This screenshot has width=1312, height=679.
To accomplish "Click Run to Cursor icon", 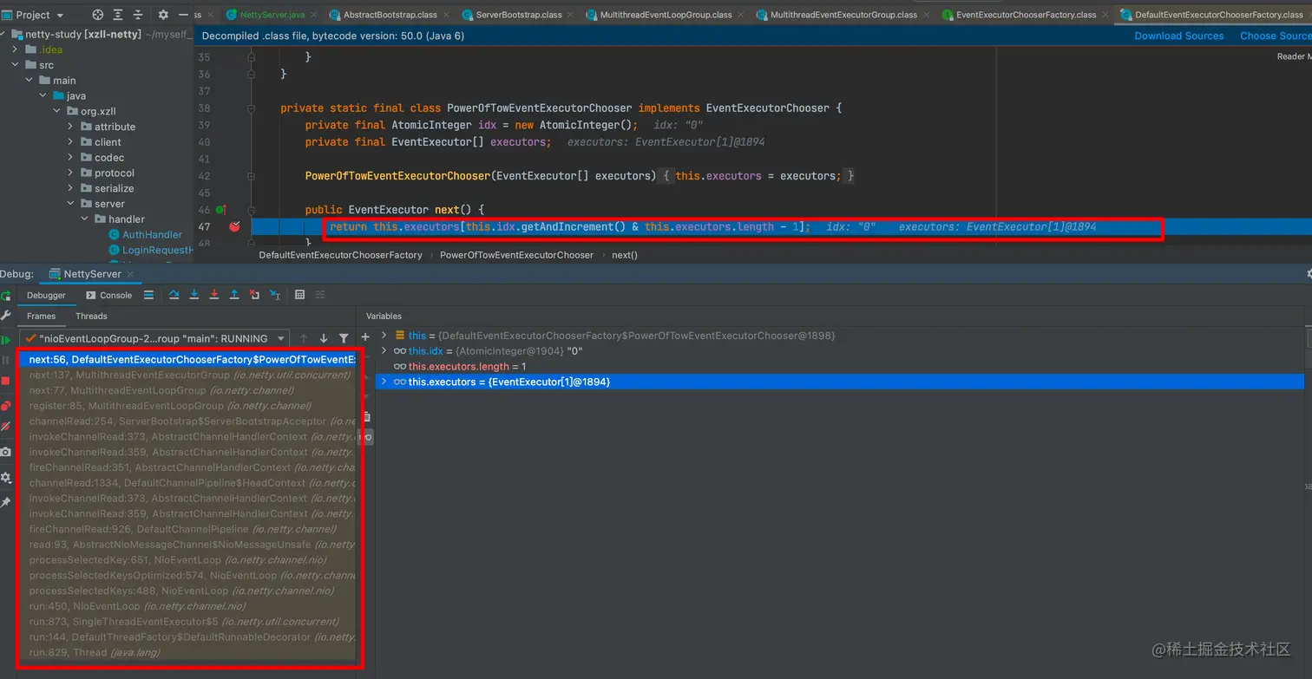I will [x=275, y=295].
